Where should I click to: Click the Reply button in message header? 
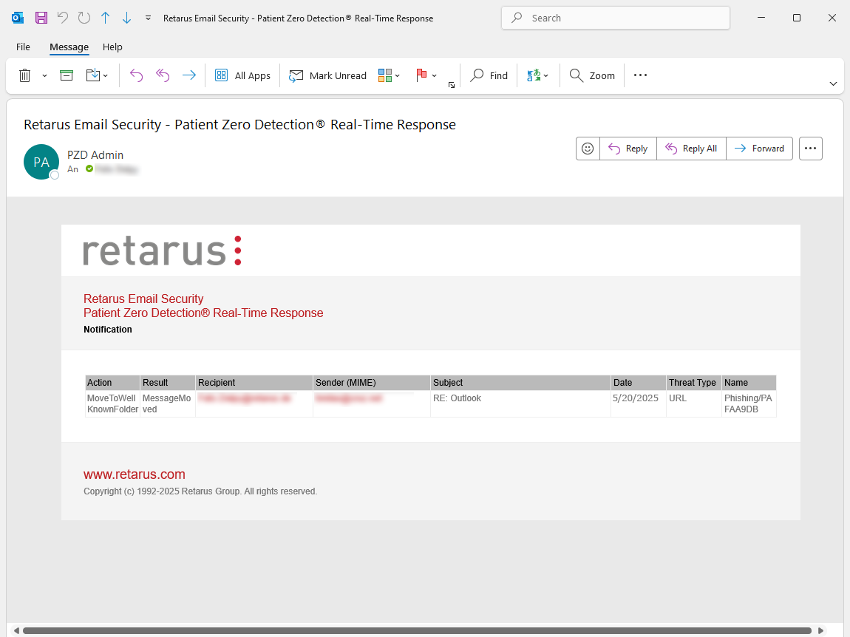(x=628, y=149)
